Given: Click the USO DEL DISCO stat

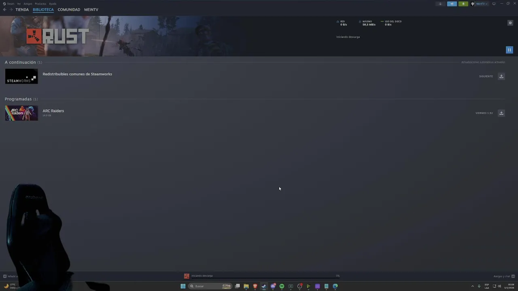Looking at the screenshot, I should [391, 23].
